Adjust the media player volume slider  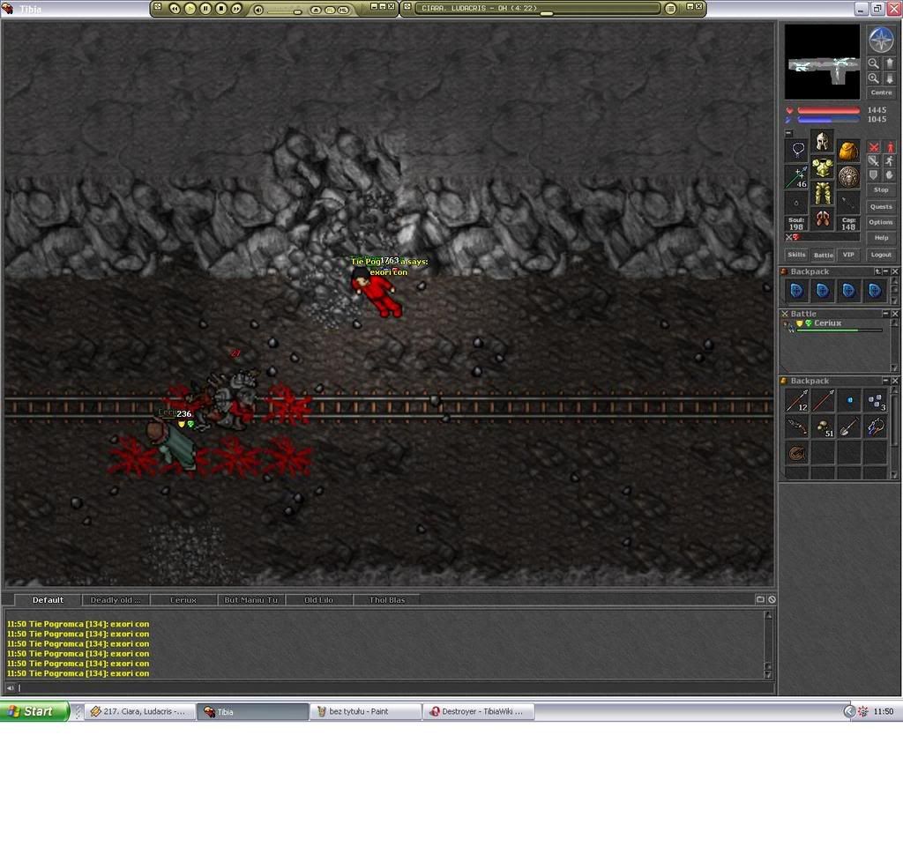285,11
